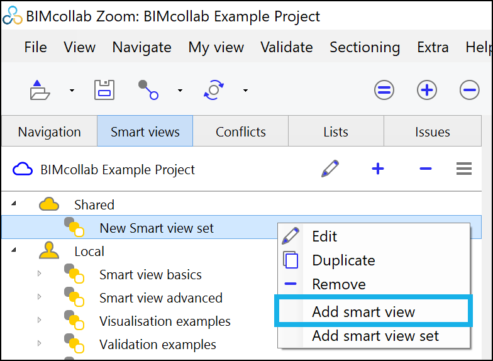Image resolution: width=493 pixels, height=361 pixels.
Task: Click the minus circle toolbar icon
Action: [x=469, y=90]
